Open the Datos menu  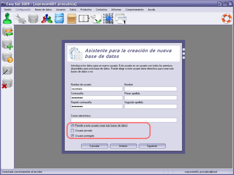coord(73,9)
